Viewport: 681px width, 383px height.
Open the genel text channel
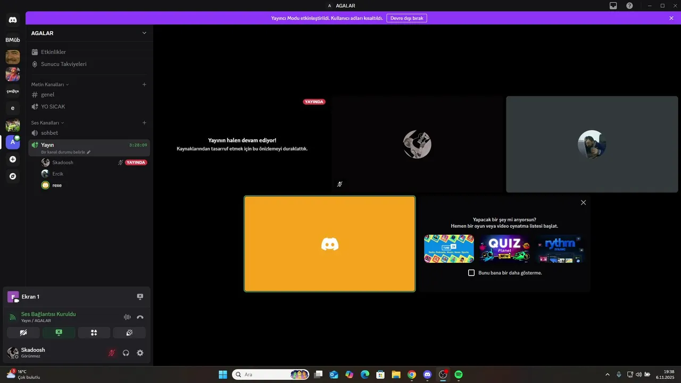[x=89, y=95]
